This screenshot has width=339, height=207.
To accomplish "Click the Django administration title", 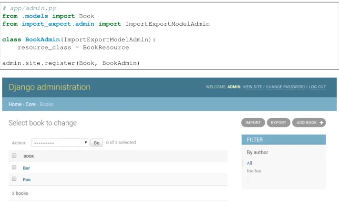I will (50, 87).
